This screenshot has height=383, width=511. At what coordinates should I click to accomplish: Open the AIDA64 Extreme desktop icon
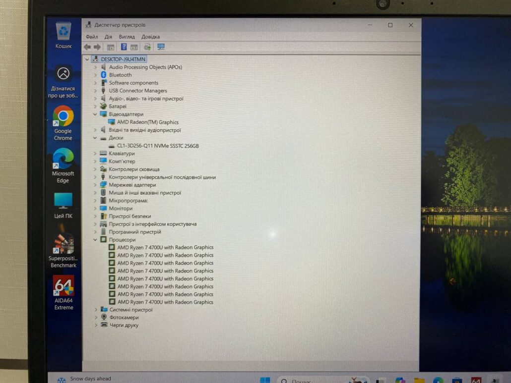(x=64, y=292)
